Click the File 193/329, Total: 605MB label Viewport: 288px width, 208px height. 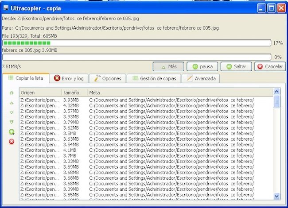[x=29, y=36]
